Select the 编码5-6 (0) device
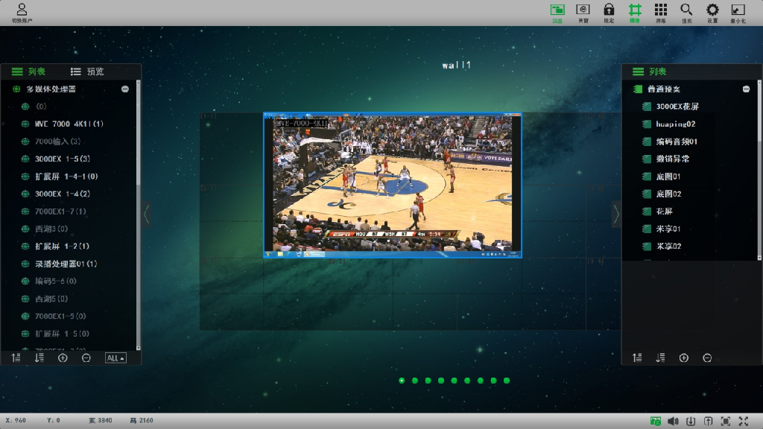763x429 pixels. tap(55, 281)
